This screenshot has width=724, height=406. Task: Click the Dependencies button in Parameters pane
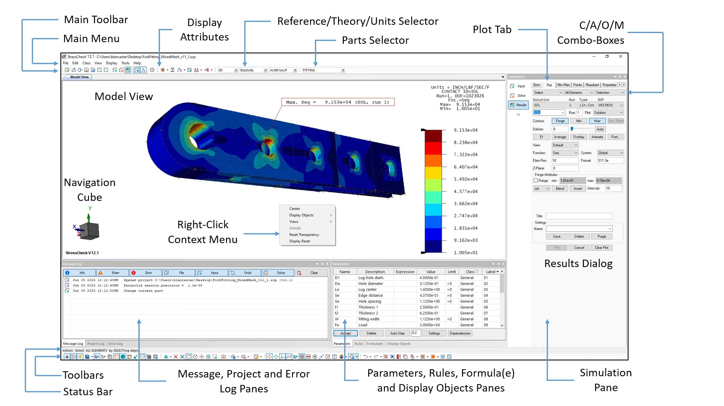(460, 333)
